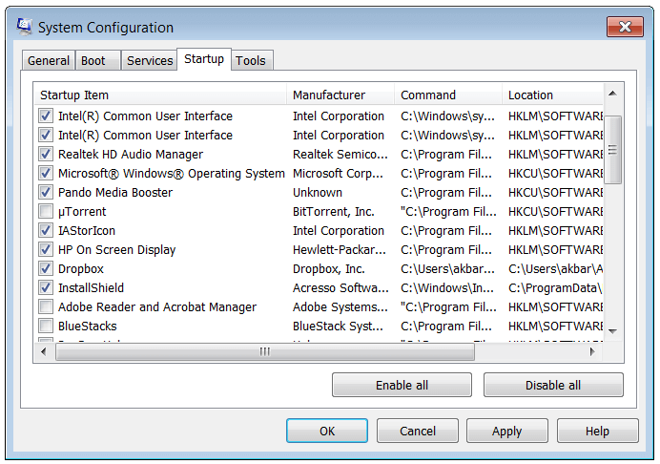Viewport: 660px width, 464px height.
Task: Click the vertical scrollbar thumb
Action: (x=613, y=150)
